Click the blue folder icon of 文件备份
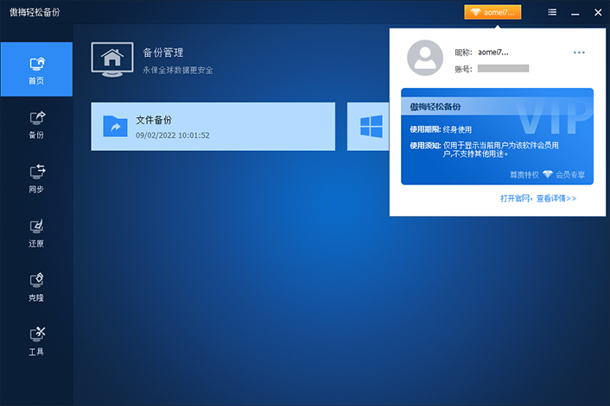 click(x=115, y=126)
